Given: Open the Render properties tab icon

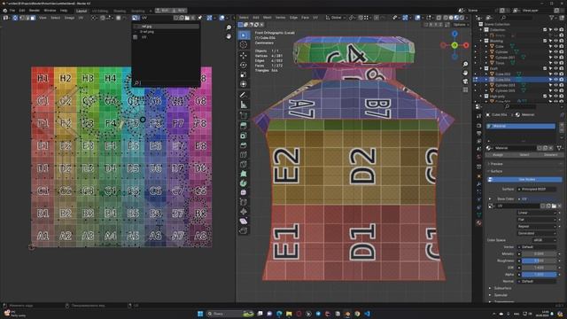Looking at the screenshot, I should pos(479,126).
